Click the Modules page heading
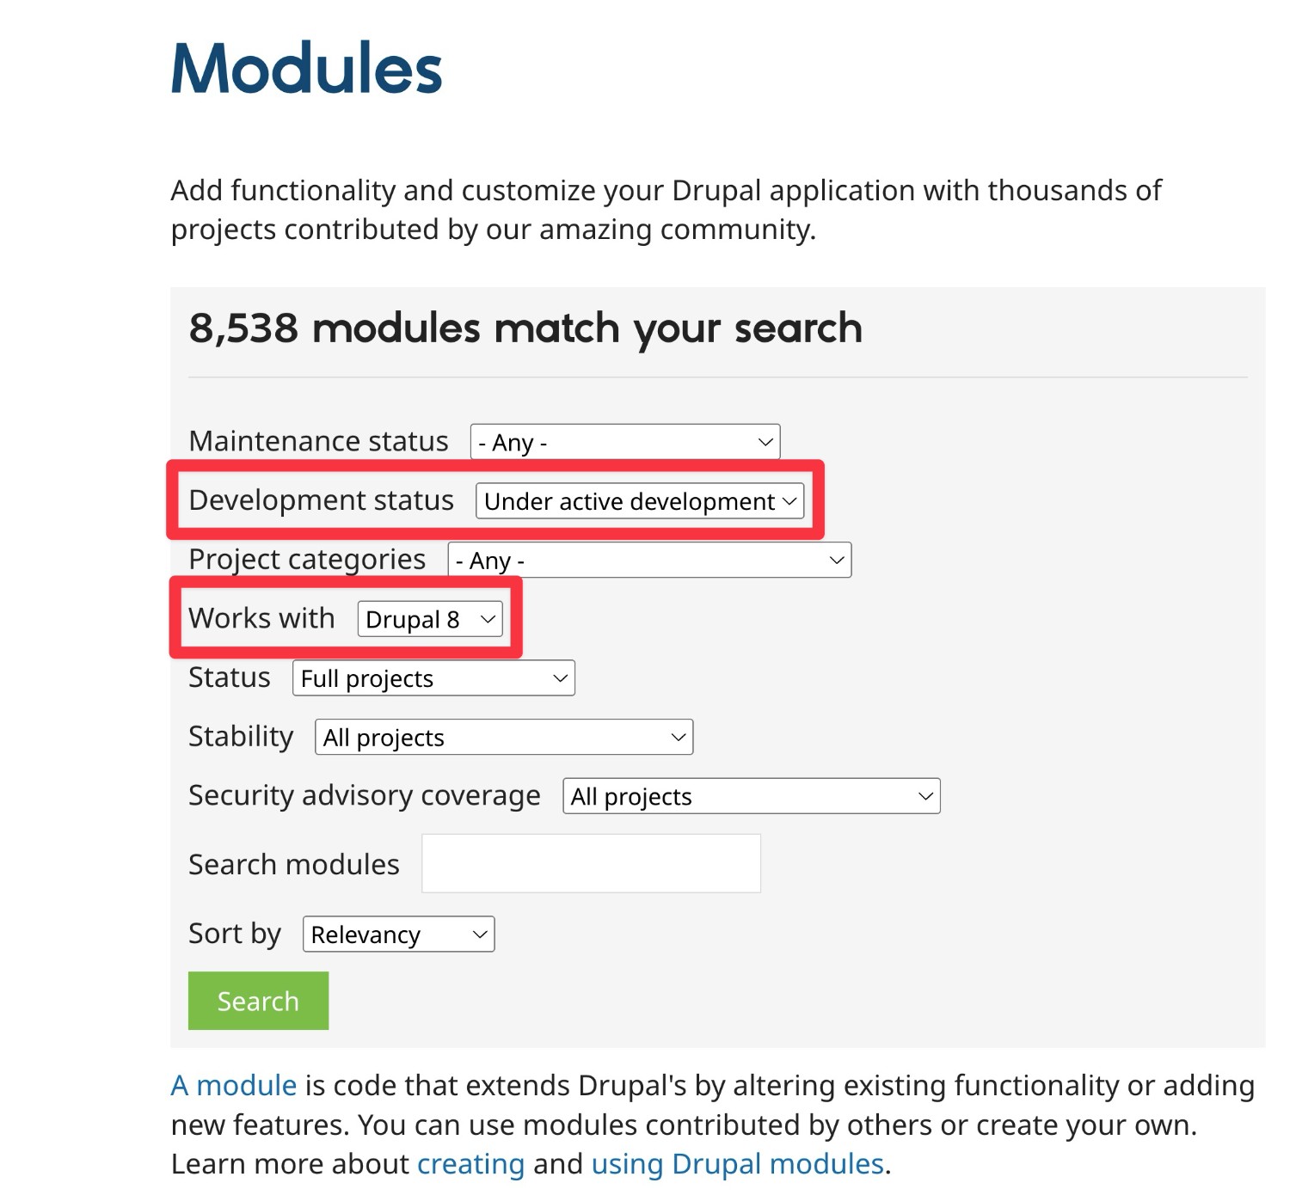The width and height of the screenshot is (1290, 1195). click(306, 69)
